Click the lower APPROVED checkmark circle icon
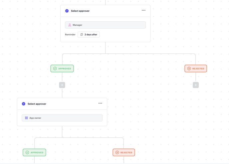229x164 pixels. pos(27,152)
